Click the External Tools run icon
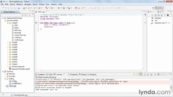 69,8
